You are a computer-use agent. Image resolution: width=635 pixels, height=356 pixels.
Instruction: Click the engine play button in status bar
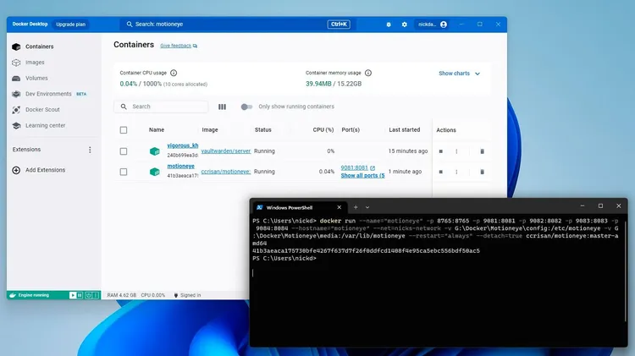click(73, 295)
